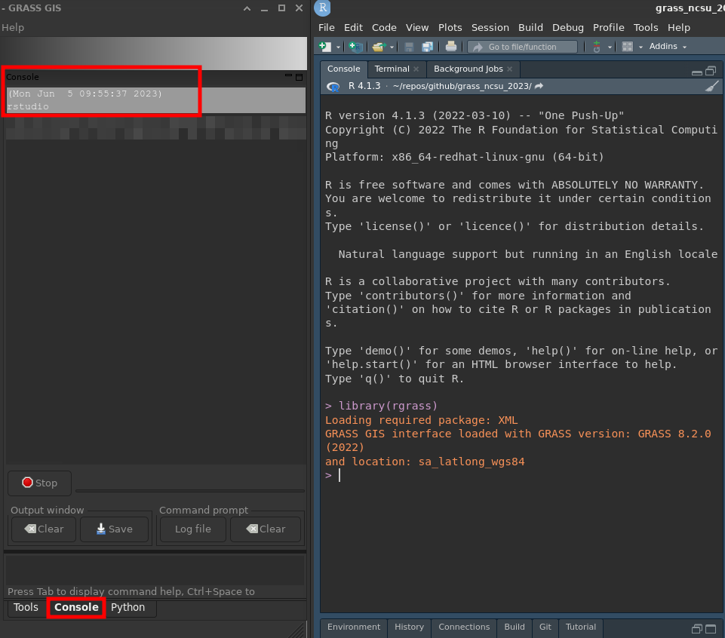Click the version control Git toolbar icon
This screenshot has width=725, height=638.
(x=597, y=47)
